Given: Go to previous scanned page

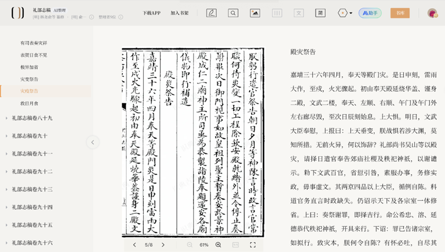Looking at the screenshot, I should click(x=135, y=245).
